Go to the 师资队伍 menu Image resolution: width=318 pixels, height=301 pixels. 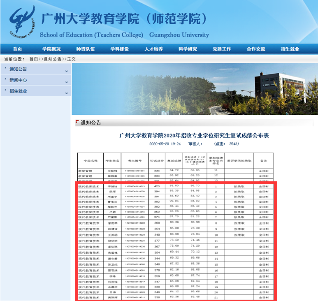tap(86, 49)
